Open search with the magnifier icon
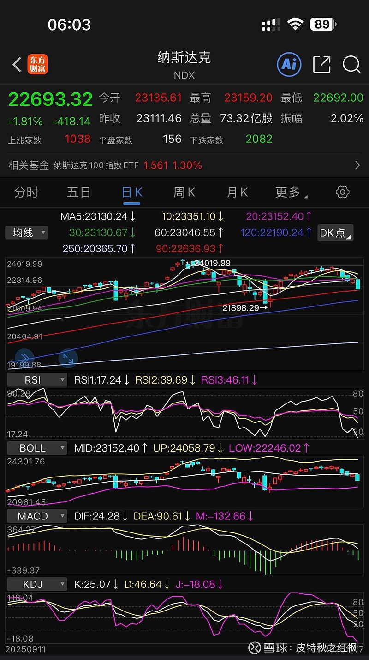Image resolution: width=369 pixels, height=660 pixels. coord(351,65)
